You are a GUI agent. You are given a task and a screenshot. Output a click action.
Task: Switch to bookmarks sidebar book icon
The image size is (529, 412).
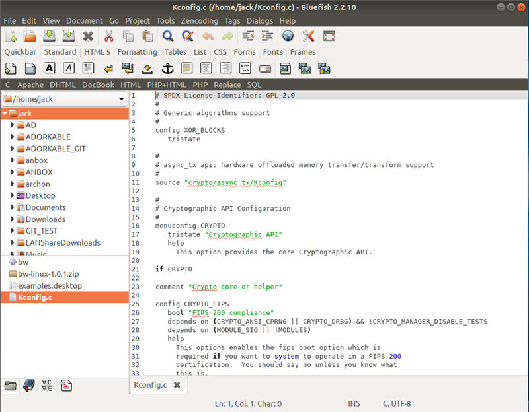coord(29,386)
